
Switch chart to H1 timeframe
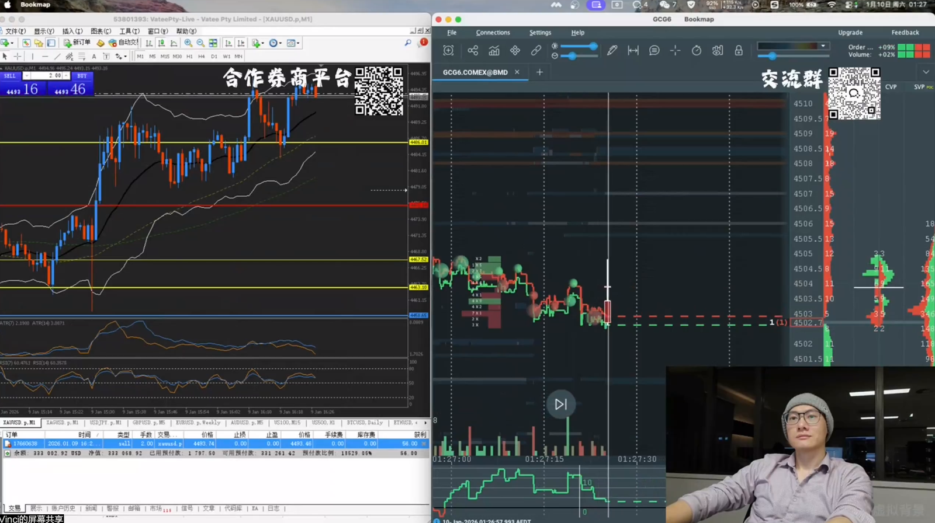pos(189,57)
